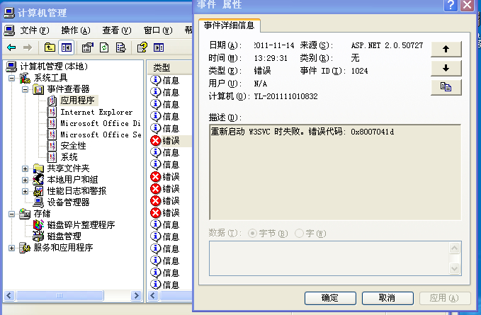Expand the 服务和应用程序 tree node
This screenshot has height=315, width=481.
(x=11, y=248)
